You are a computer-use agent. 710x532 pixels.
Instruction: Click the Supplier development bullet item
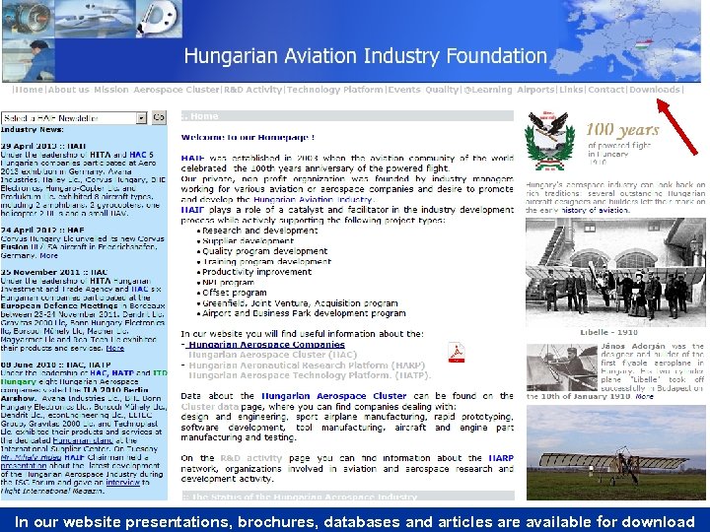[248, 241]
